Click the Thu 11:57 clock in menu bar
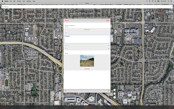This screenshot has height=109, width=174. click(x=163, y=1)
